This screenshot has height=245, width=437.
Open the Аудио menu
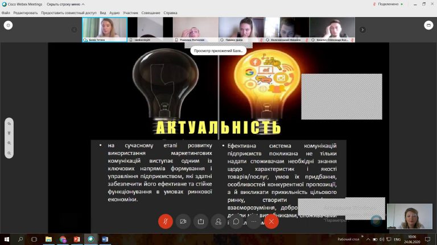[x=114, y=13]
